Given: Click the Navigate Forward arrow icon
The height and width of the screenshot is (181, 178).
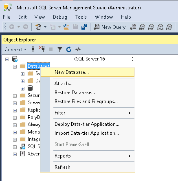Looking at the screenshot, I should (26, 27).
